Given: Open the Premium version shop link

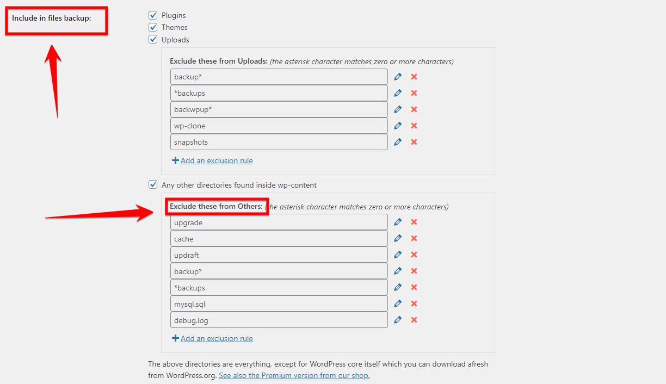Looking at the screenshot, I should click(294, 375).
